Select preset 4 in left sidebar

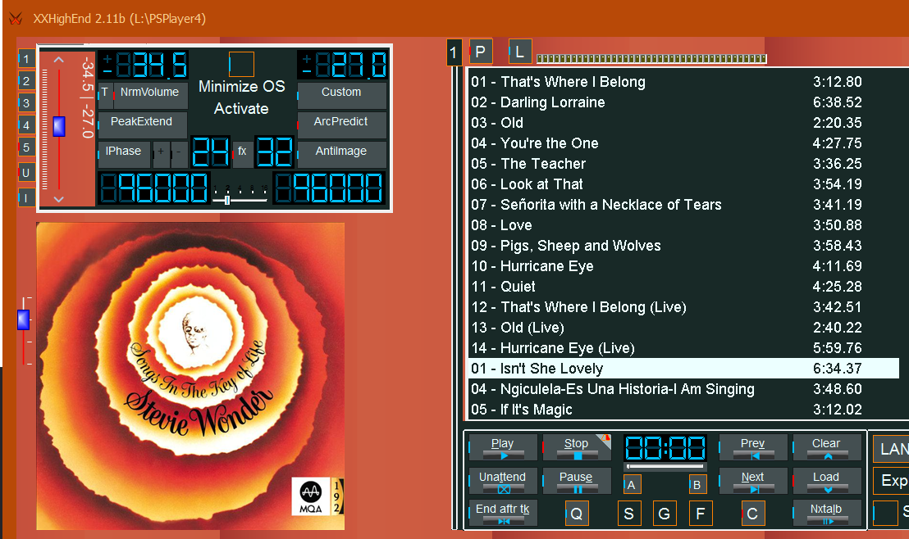pyautogui.click(x=26, y=125)
